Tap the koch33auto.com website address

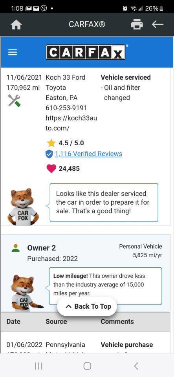tap(71, 123)
